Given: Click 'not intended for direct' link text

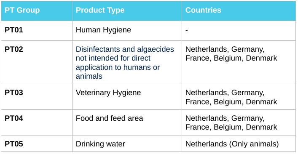Looking at the screenshot, I should pyautogui.click(x=113, y=58).
